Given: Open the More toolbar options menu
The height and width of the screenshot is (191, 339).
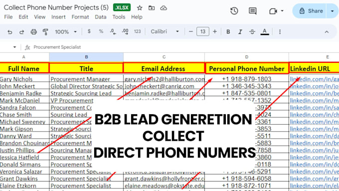Looking at the screenshot, I should [280, 32].
